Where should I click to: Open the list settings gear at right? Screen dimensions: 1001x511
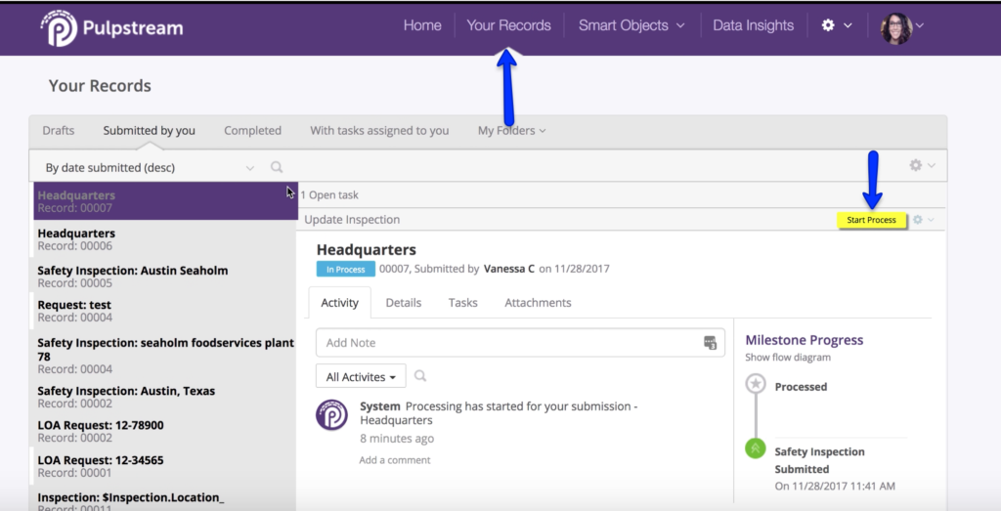(915, 165)
